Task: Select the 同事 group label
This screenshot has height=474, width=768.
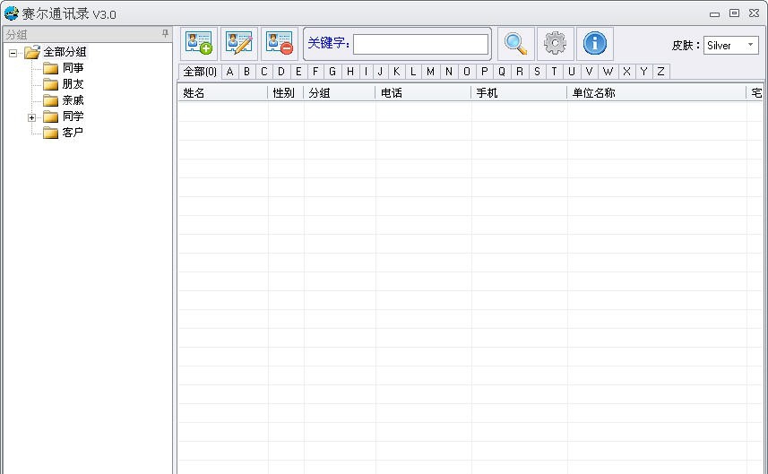Action: 73,68
